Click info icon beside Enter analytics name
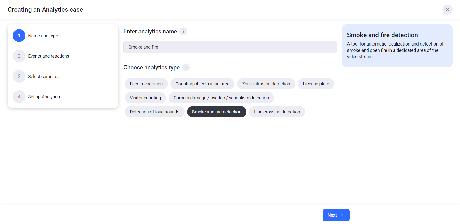The height and width of the screenshot is (224, 460). coord(183,31)
